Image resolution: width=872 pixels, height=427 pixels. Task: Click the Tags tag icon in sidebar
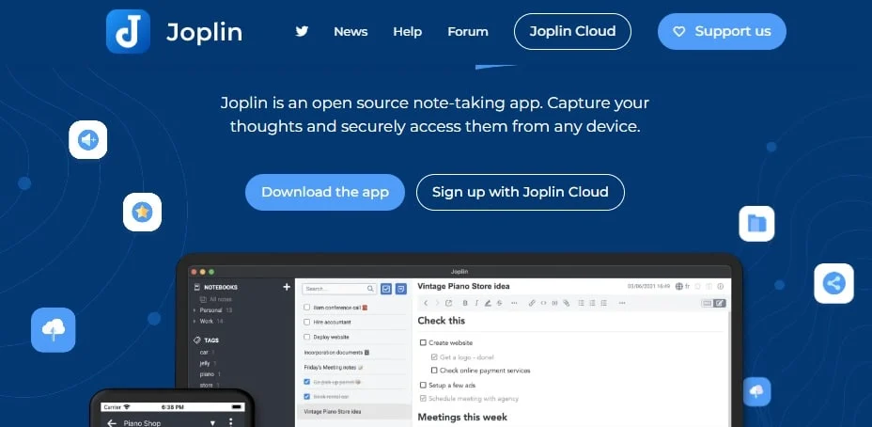(x=197, y=340)
